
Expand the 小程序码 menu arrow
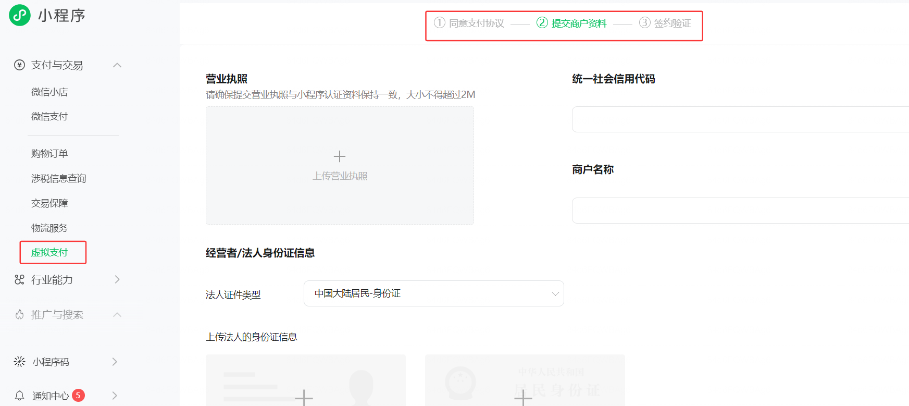115,362
